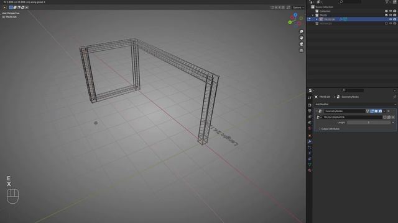Open GeometryNodes modifier extra options dropdown
Viewport: 398px width, 223px height.
(x=384, y=111)
